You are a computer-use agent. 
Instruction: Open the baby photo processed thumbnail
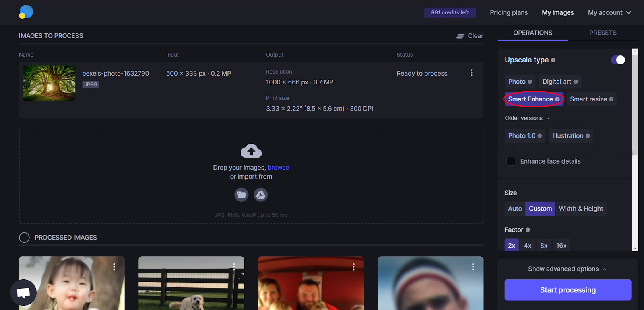(72, 283)
